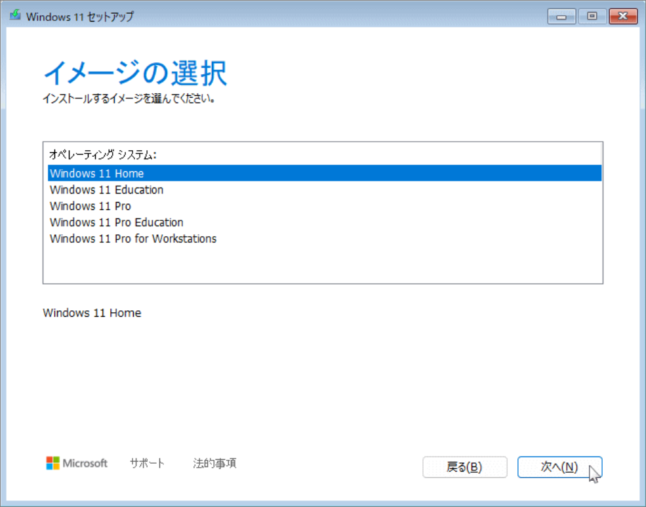This screenshot has width=646, height=507.
Task: Open the 法的事項 link
Action: point(214,462)
